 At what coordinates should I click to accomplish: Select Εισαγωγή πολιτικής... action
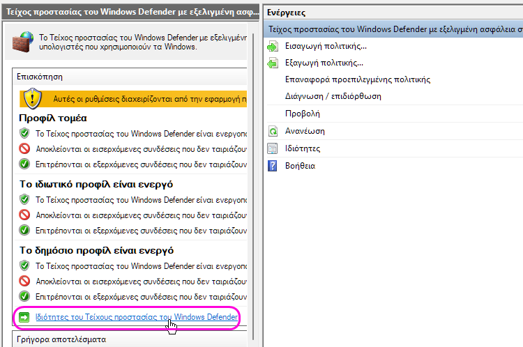326,46
